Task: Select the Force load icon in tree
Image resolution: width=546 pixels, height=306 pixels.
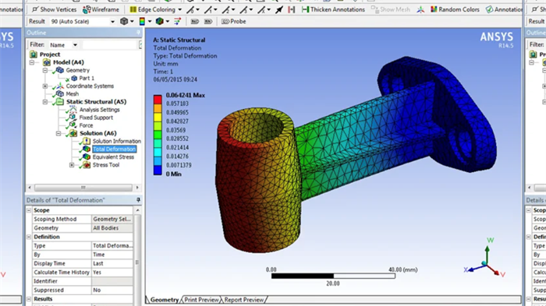Action: [73, 125]
